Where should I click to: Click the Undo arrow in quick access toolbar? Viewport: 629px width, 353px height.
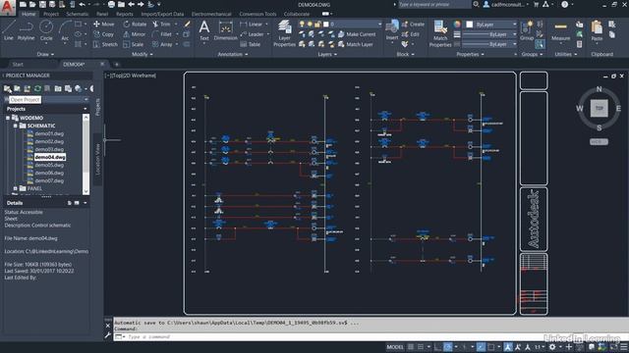83,4
